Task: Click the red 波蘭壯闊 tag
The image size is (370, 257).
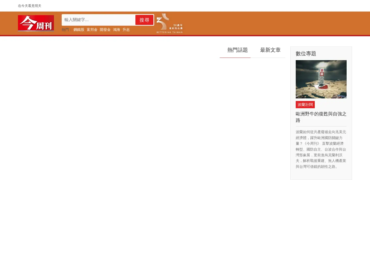Action: pos(305,105)
